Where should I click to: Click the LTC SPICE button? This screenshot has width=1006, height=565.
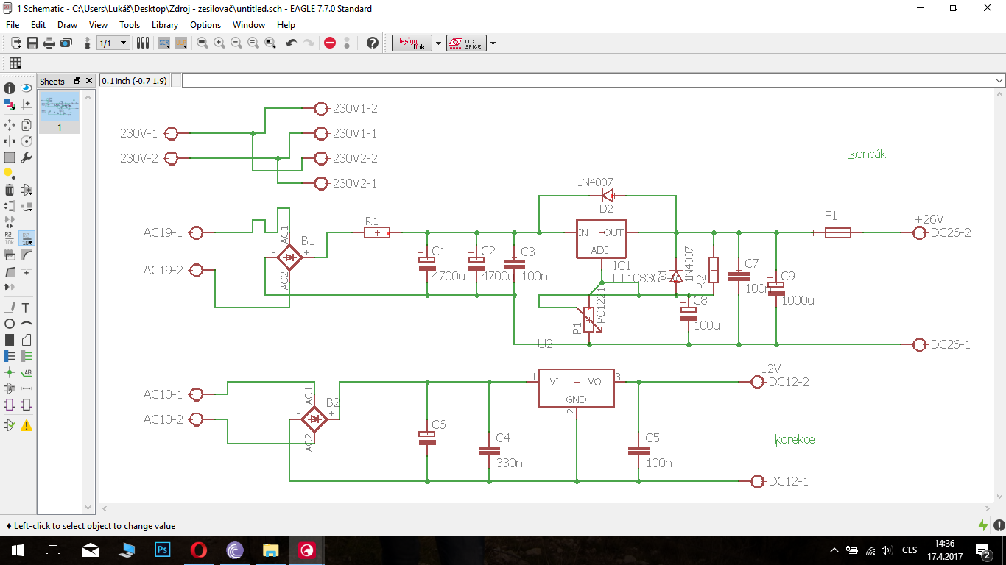tap(466, 43)
